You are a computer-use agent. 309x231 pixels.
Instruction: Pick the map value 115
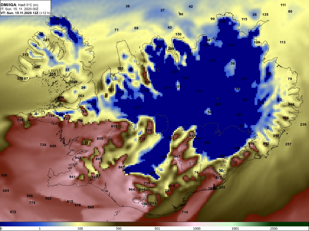tap(244, 19)
